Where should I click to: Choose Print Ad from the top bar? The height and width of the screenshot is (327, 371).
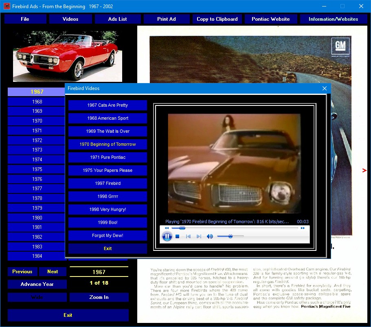click(x=166, y=19)
